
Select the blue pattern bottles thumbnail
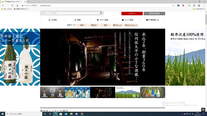[78, 92]
